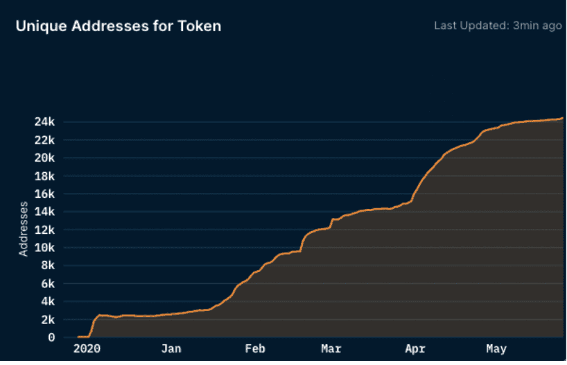This screenshot has width=567, height=365.
Task: Click the 10k y-axis label
Action: click(x=44, y=248)
